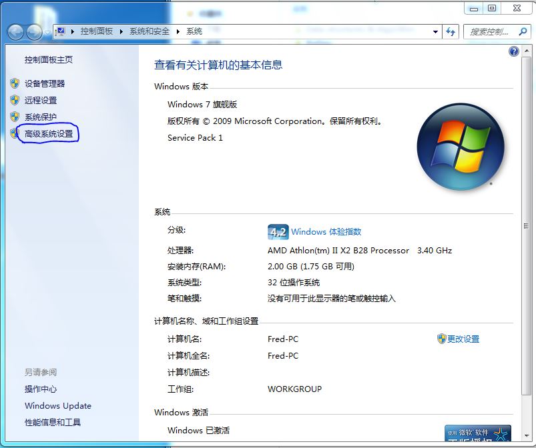The image size is (536, 448).
Task: Open 远程设置
Action: tap(40, 101)
